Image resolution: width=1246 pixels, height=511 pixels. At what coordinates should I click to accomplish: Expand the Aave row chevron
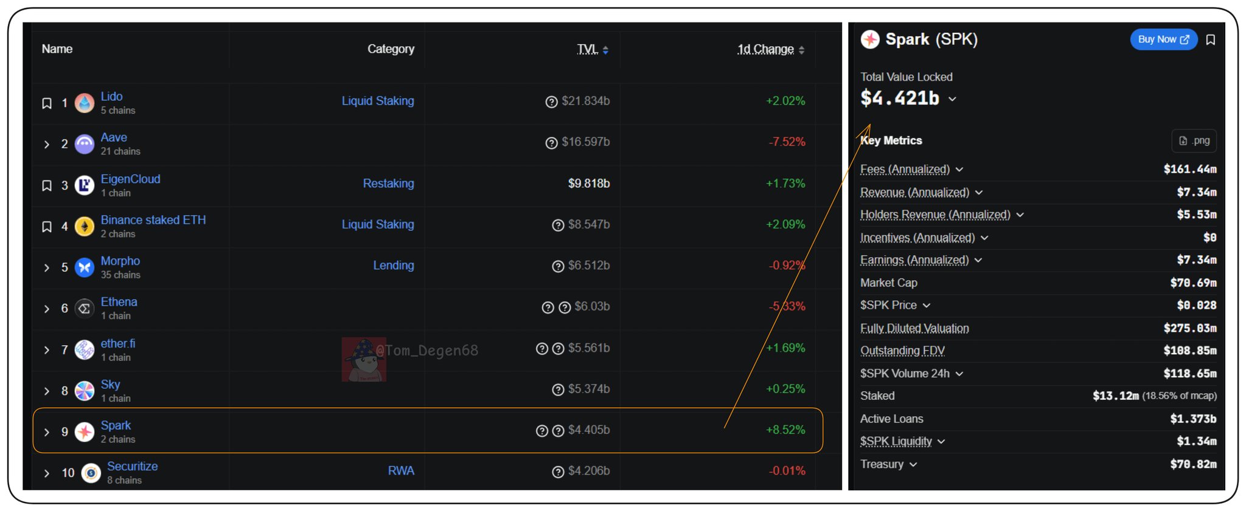point(47,145)
